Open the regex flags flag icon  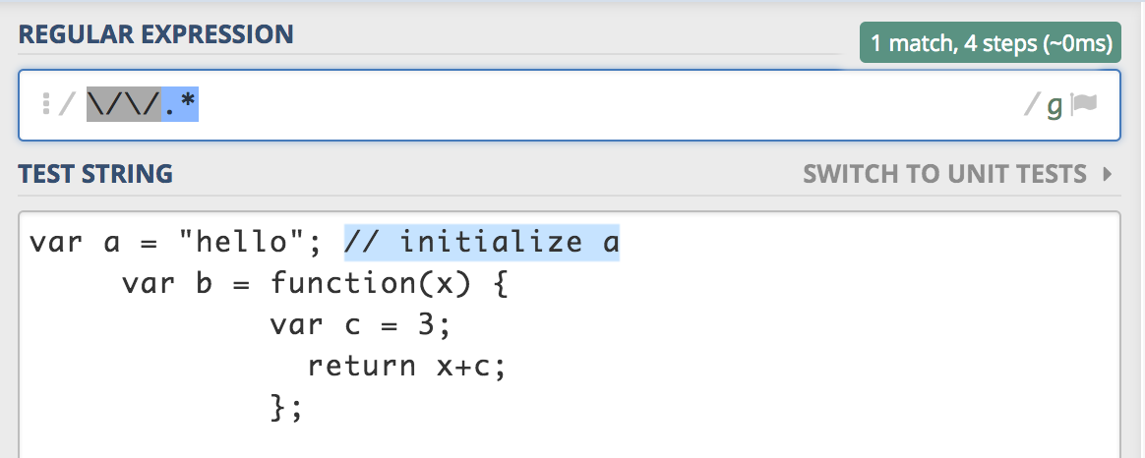1084,104
